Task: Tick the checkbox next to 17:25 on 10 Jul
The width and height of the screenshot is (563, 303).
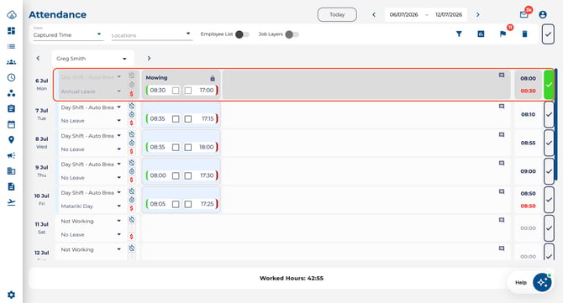Action: [x=188, y=204]
